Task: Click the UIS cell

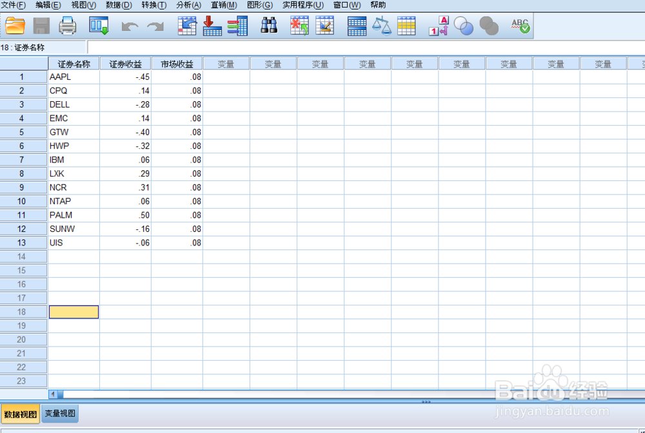Action: [x=74, y=243]
